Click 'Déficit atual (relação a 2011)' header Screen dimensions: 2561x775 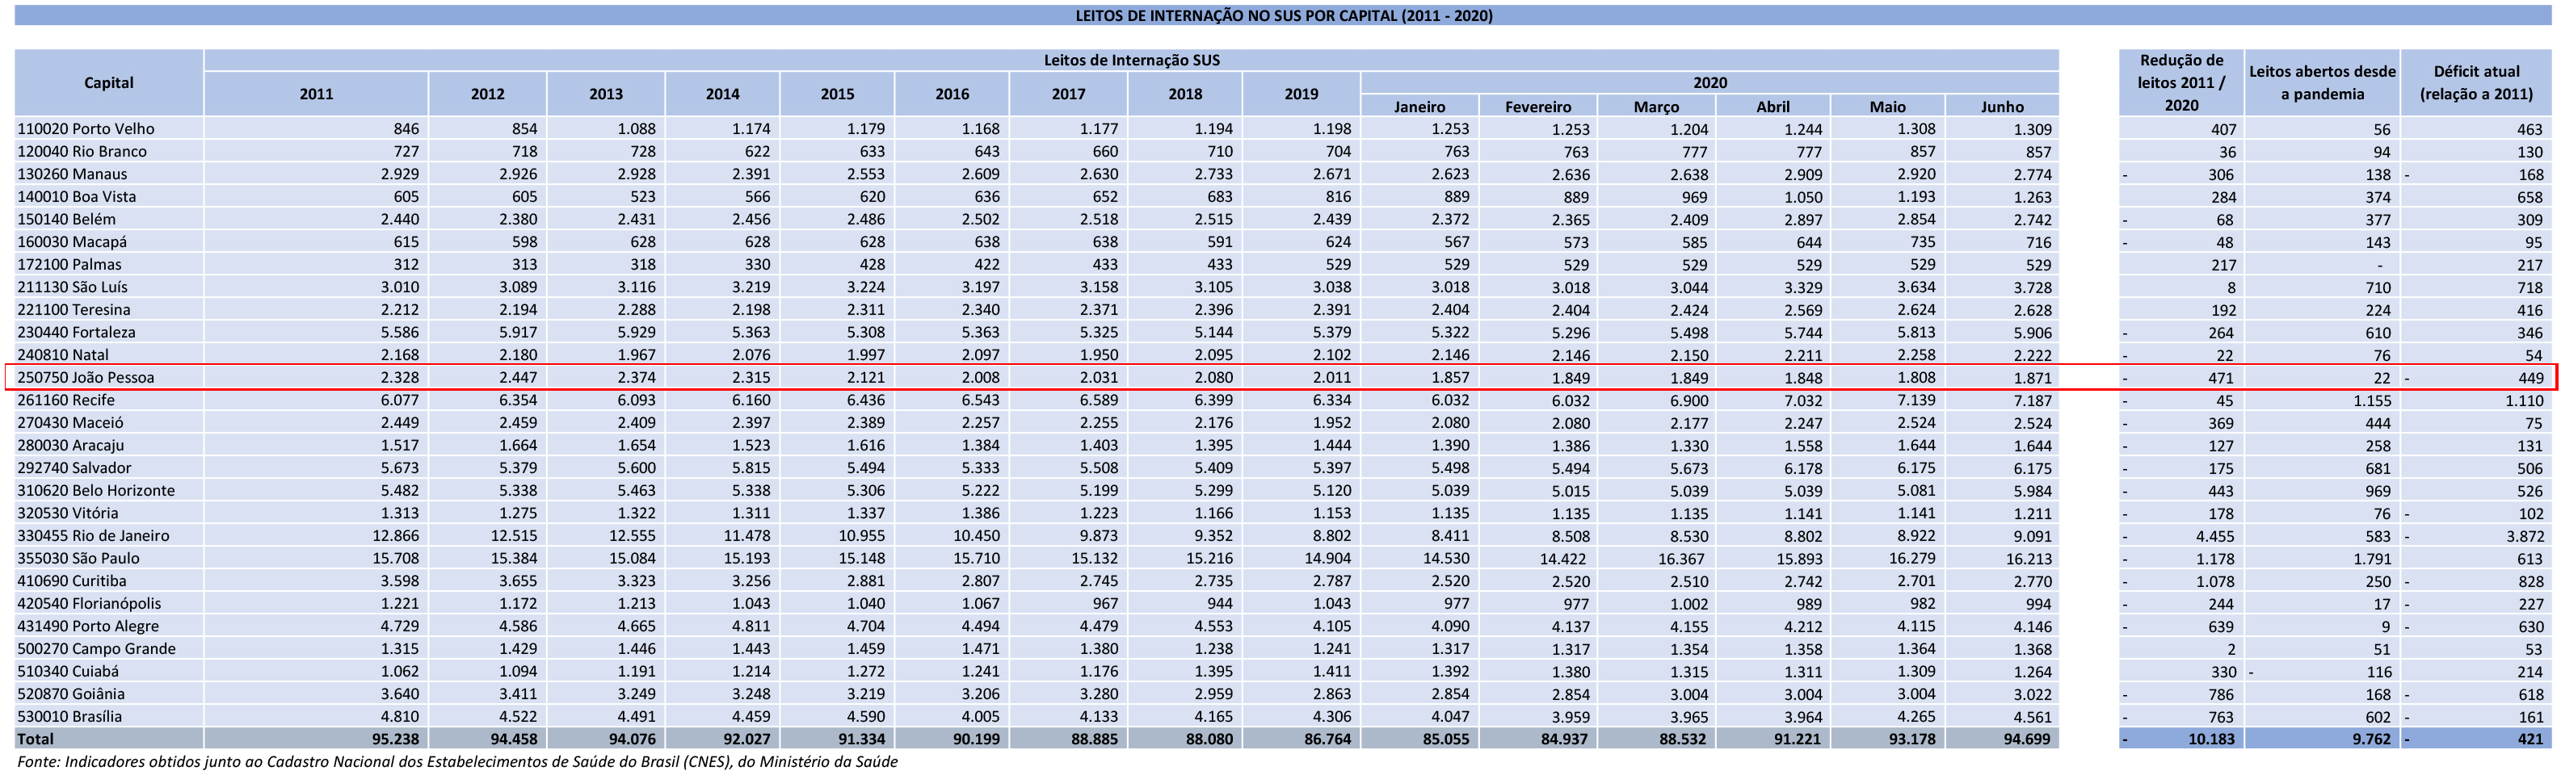click(x=2476, y=82)
